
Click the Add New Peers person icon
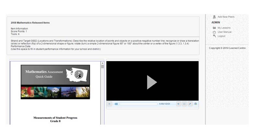point(214,17)
